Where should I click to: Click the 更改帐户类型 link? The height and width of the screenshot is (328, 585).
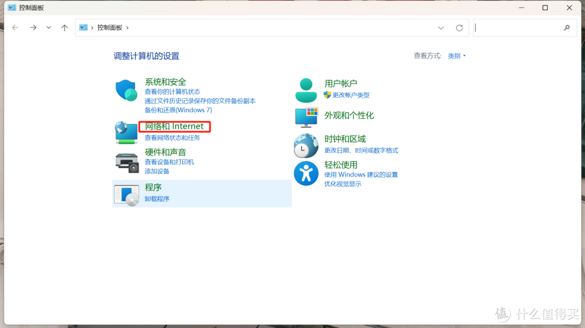point(350,95)
